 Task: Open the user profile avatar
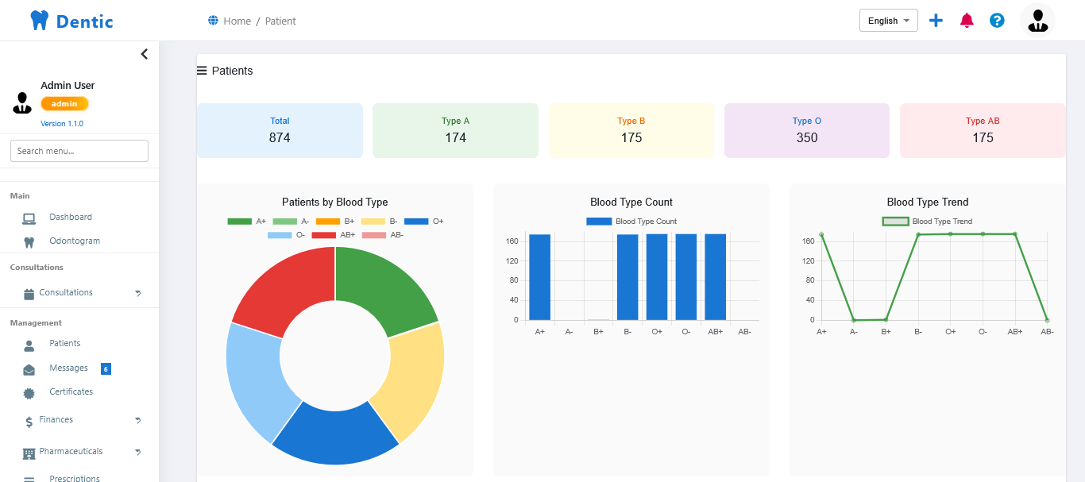click(x=1037, y=20)
